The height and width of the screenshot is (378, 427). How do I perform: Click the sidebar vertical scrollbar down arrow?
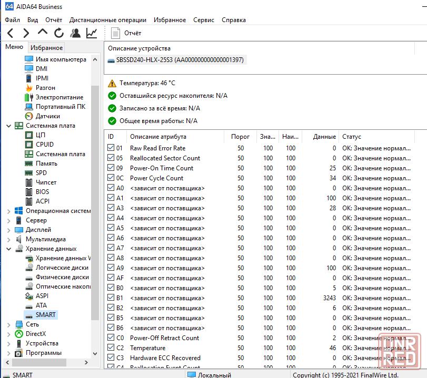point(95,353)
